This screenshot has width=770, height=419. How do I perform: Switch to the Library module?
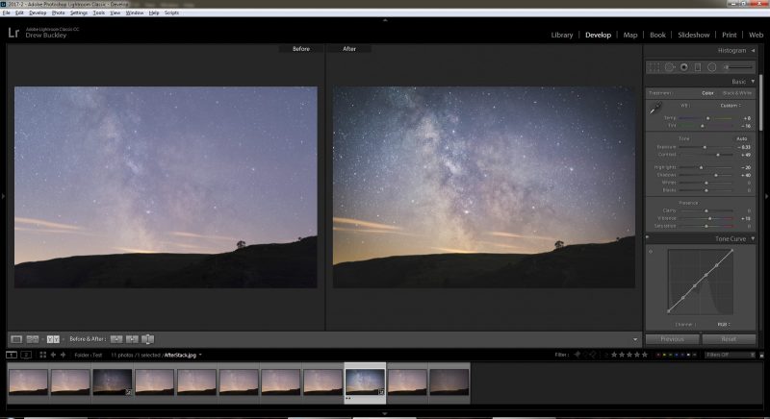[x=562, y=35]
